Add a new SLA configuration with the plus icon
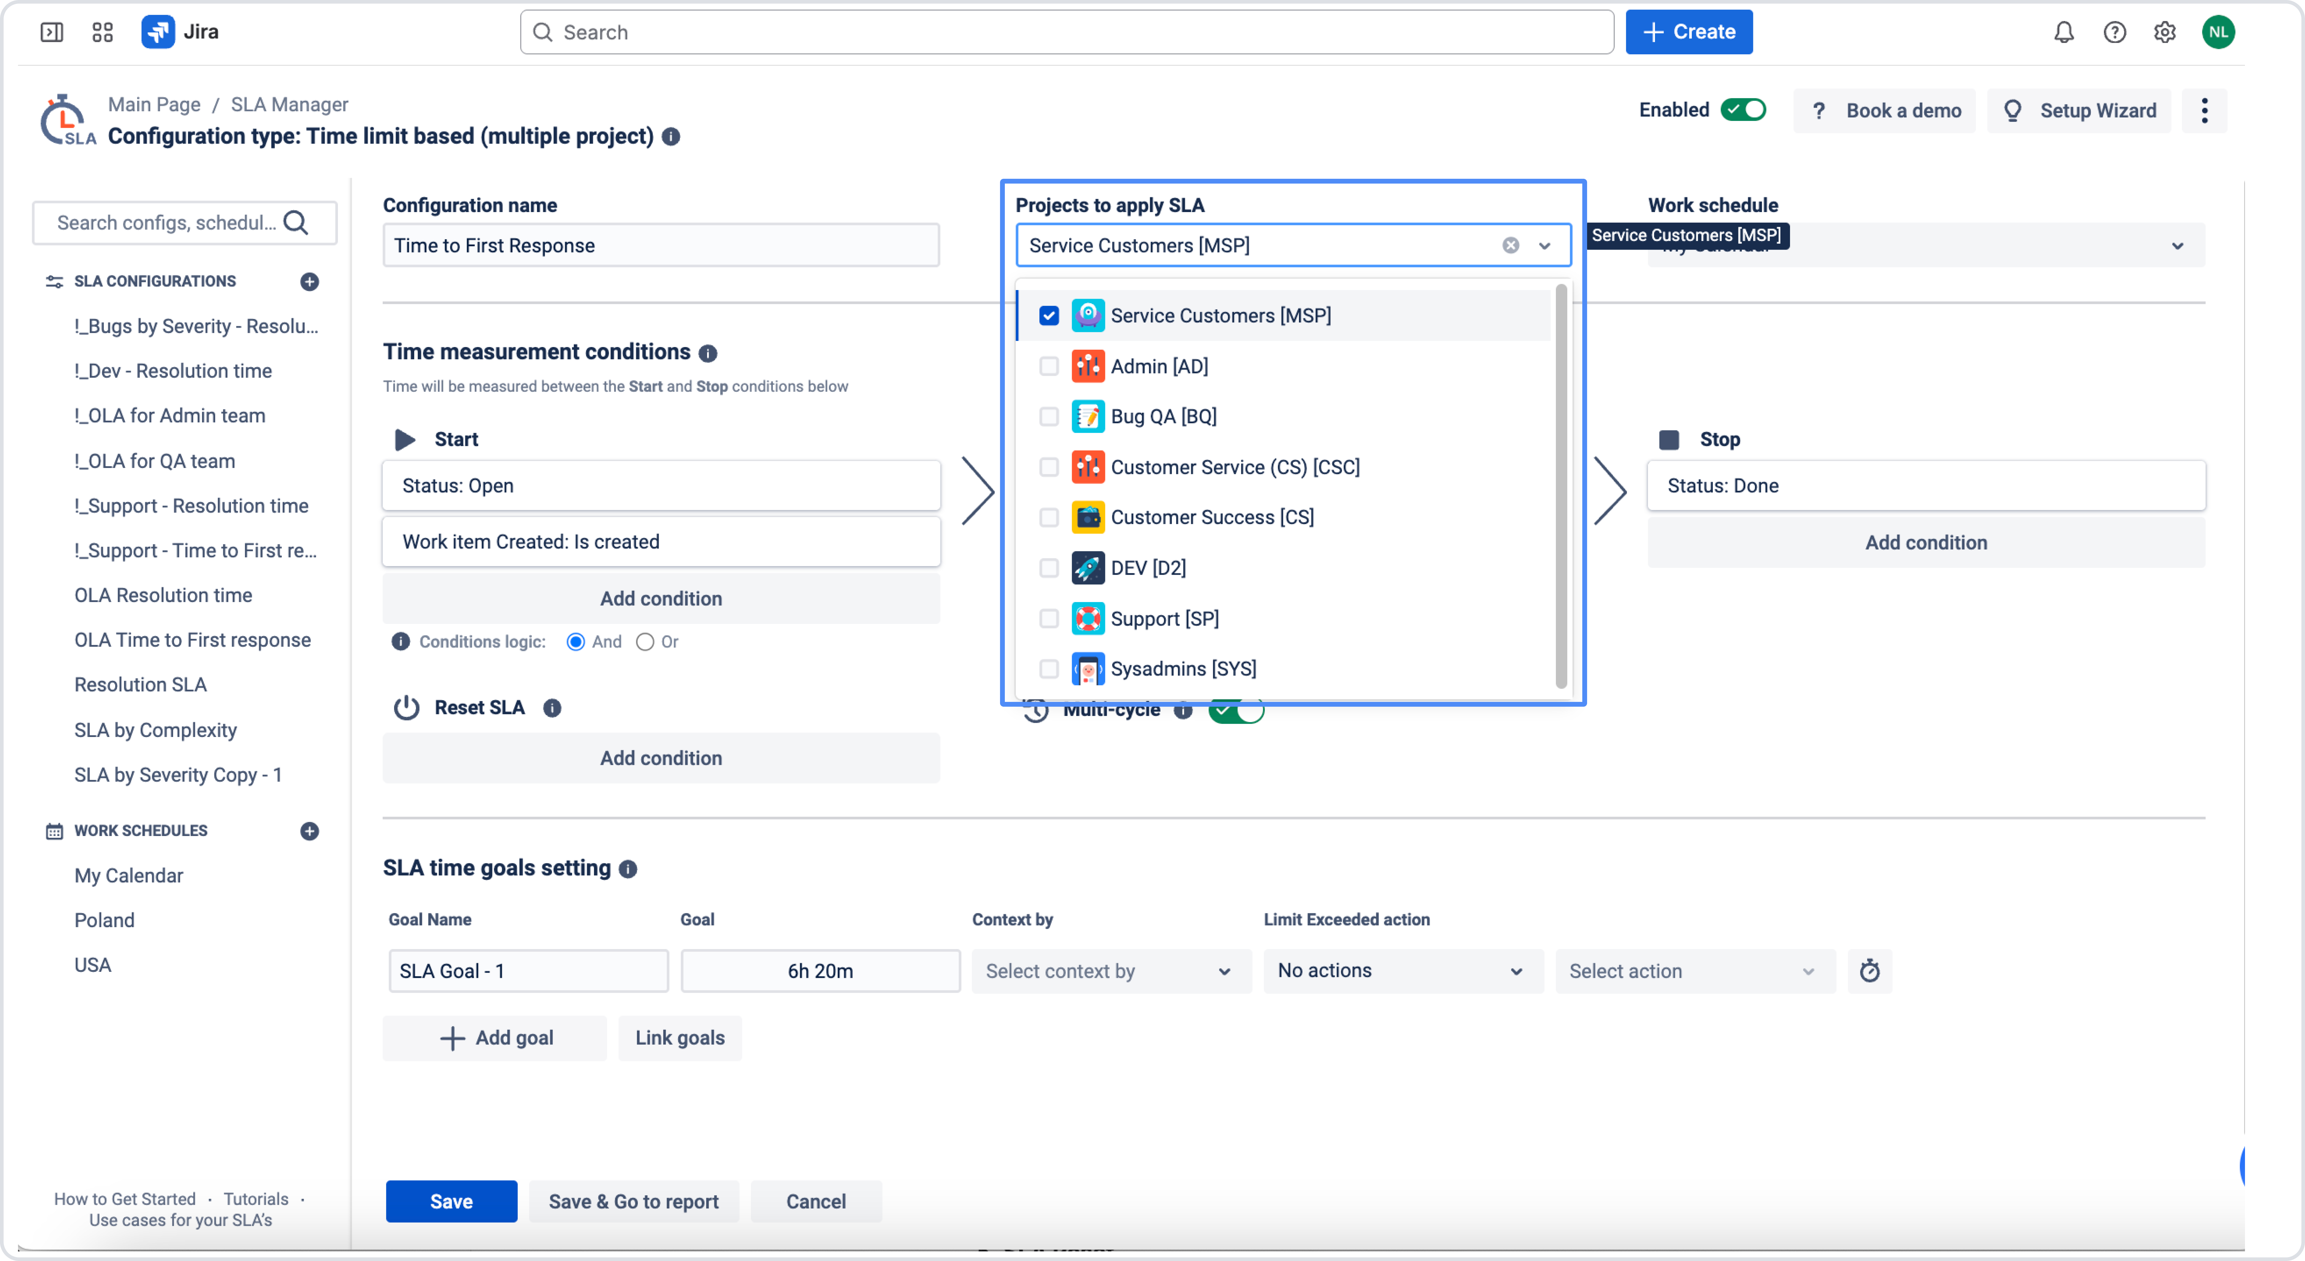Screen dimensions: 2305x1261 (310, 282)
